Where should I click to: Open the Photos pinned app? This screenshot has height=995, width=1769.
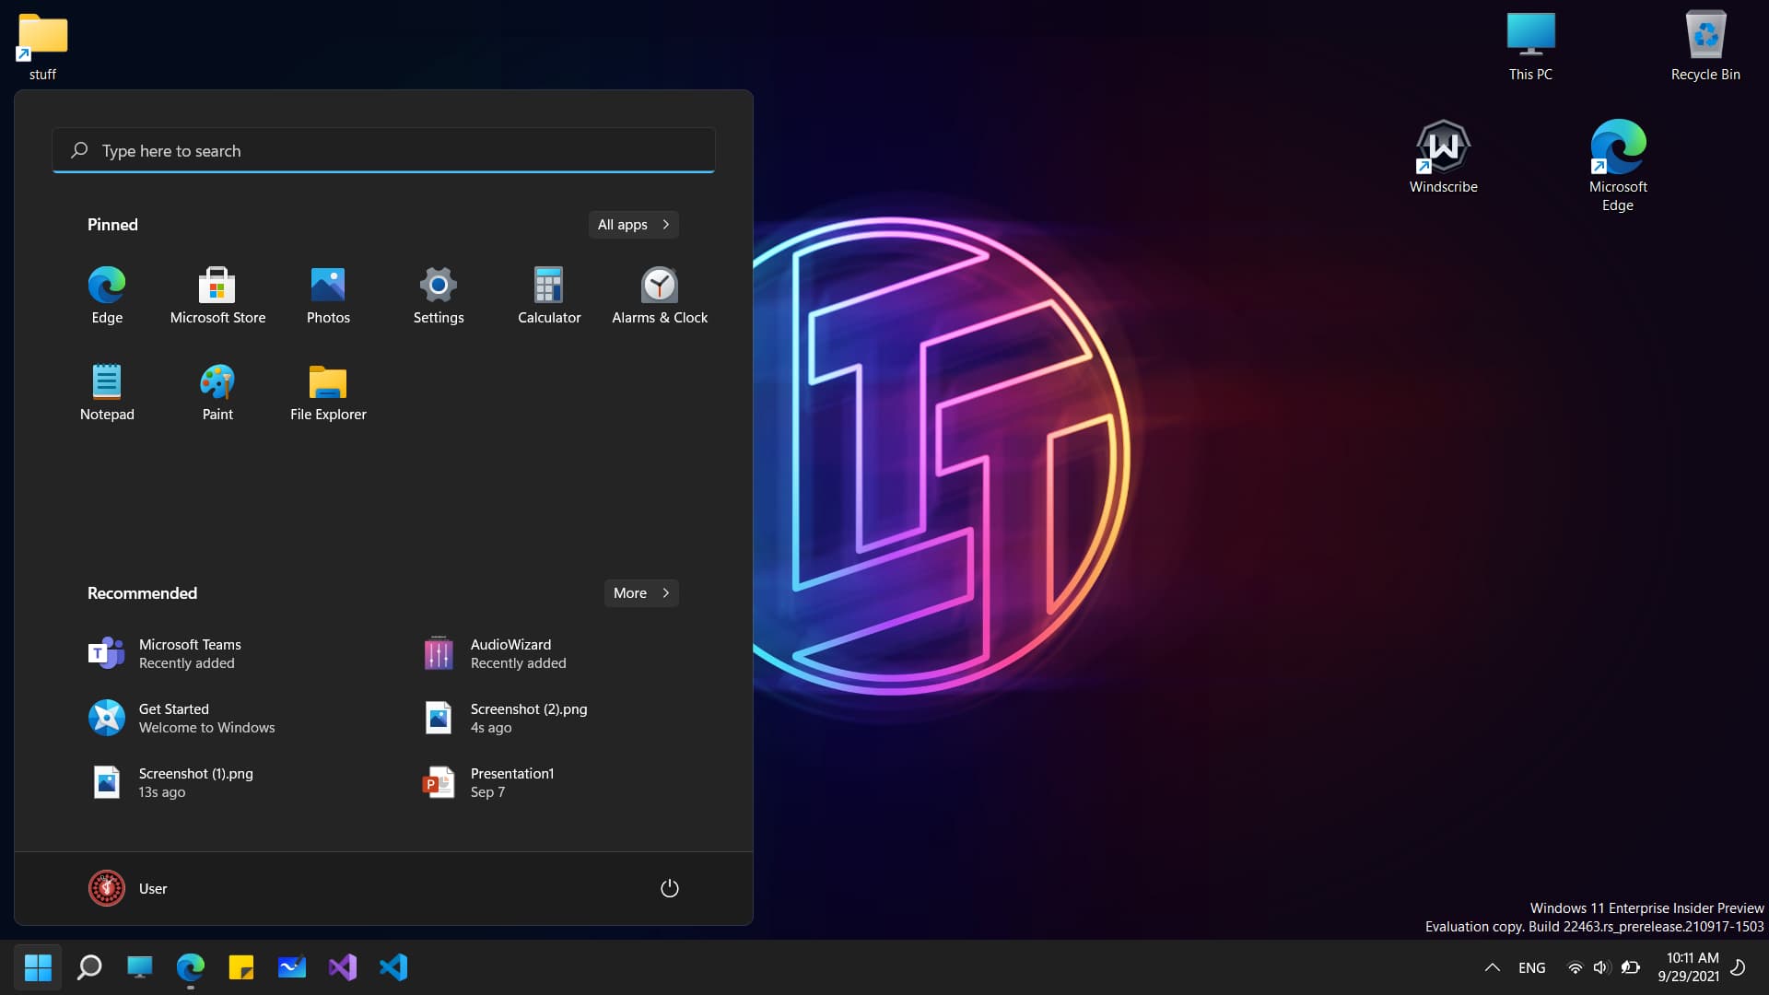328,295
